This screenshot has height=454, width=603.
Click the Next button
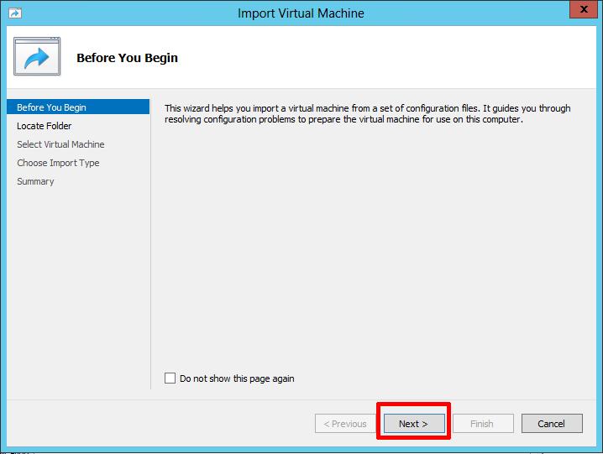414,423
